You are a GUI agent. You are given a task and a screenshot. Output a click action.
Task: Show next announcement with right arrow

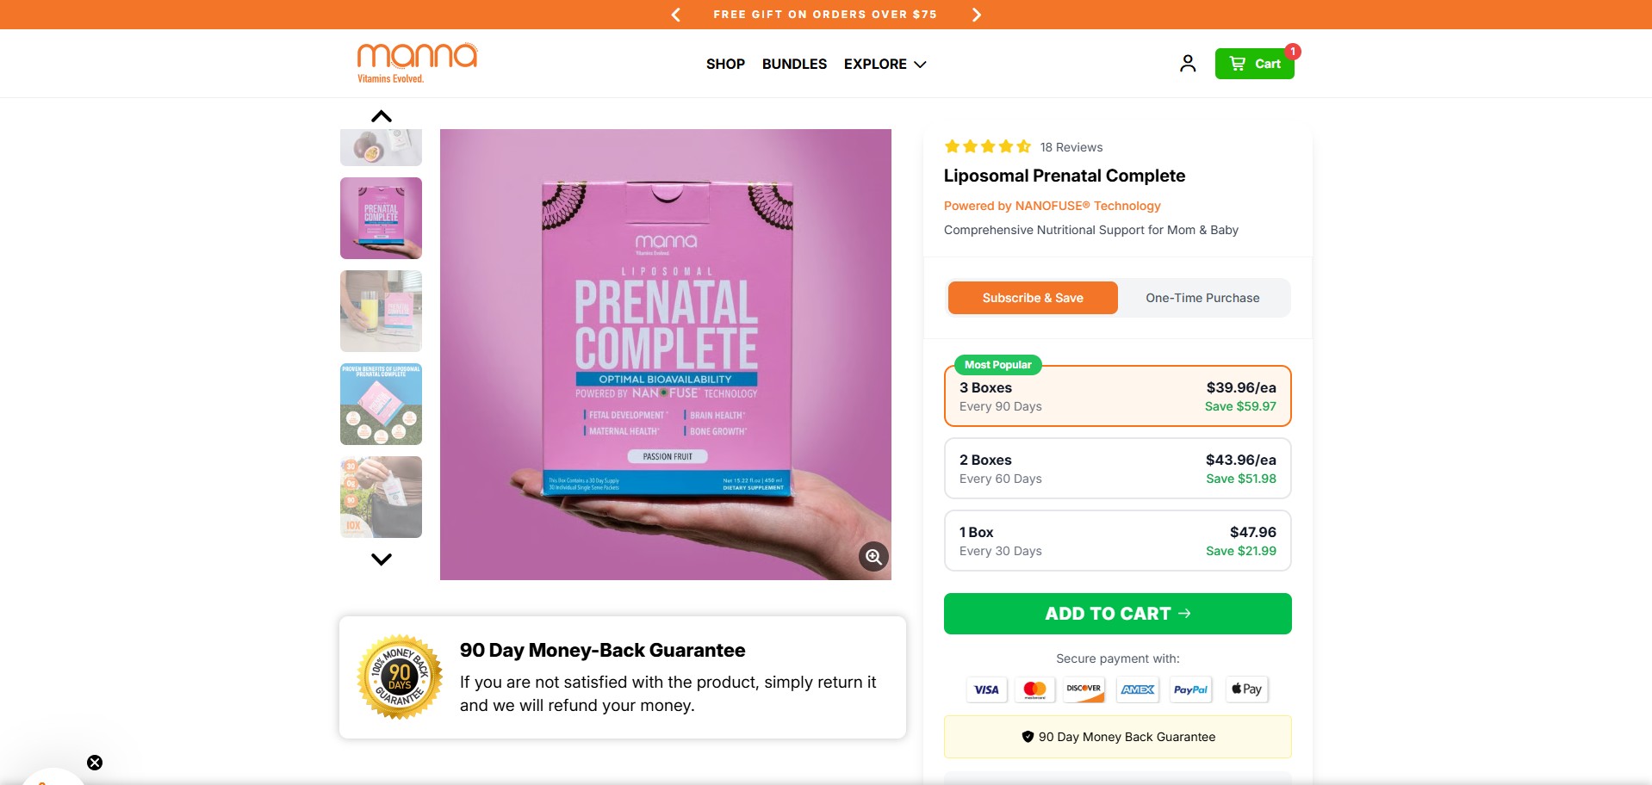(976, 15)
